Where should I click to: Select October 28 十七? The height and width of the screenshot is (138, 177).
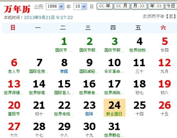(x=39, y=130)
